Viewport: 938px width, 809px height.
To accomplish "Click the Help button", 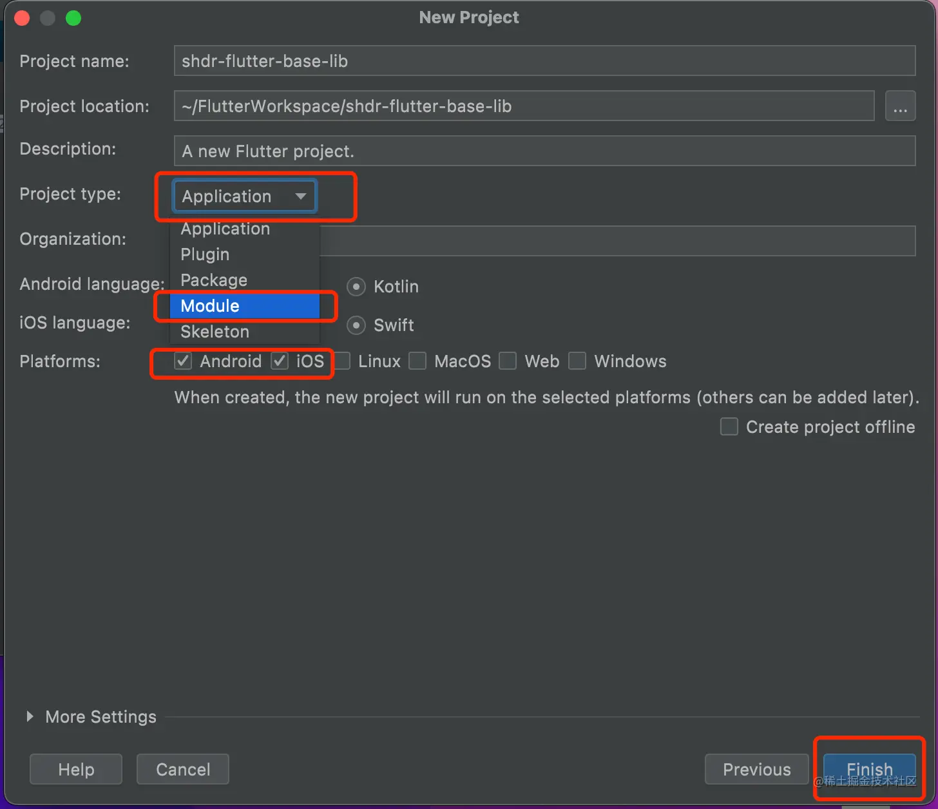I will [x=76, y=769].
